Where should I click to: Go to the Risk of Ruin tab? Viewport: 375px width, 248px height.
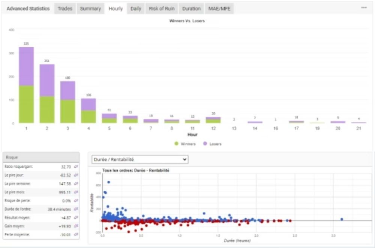[162, 9]
